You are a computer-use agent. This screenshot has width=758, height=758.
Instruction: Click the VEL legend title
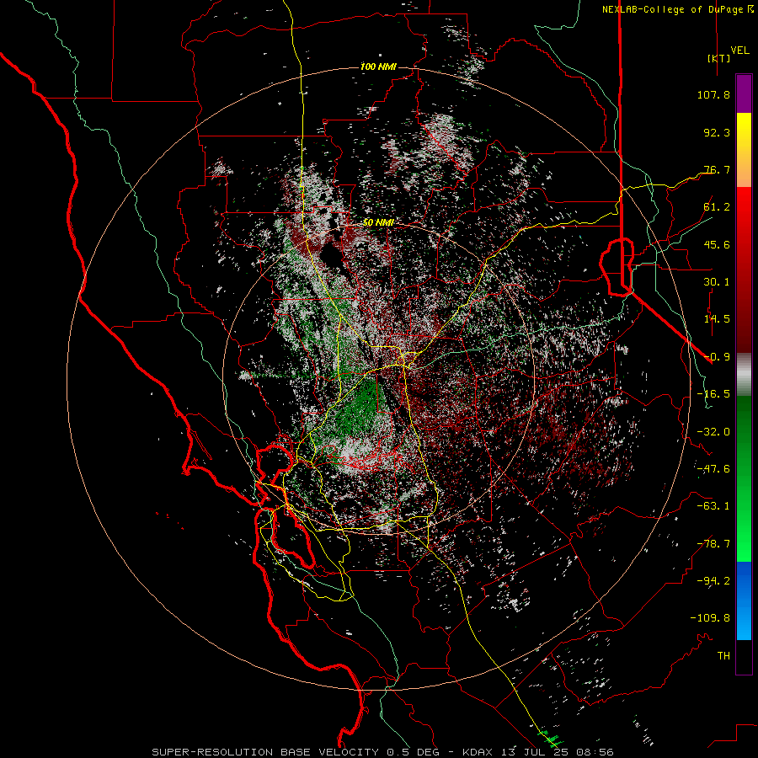pyautogui.click(x=739, y=51)
